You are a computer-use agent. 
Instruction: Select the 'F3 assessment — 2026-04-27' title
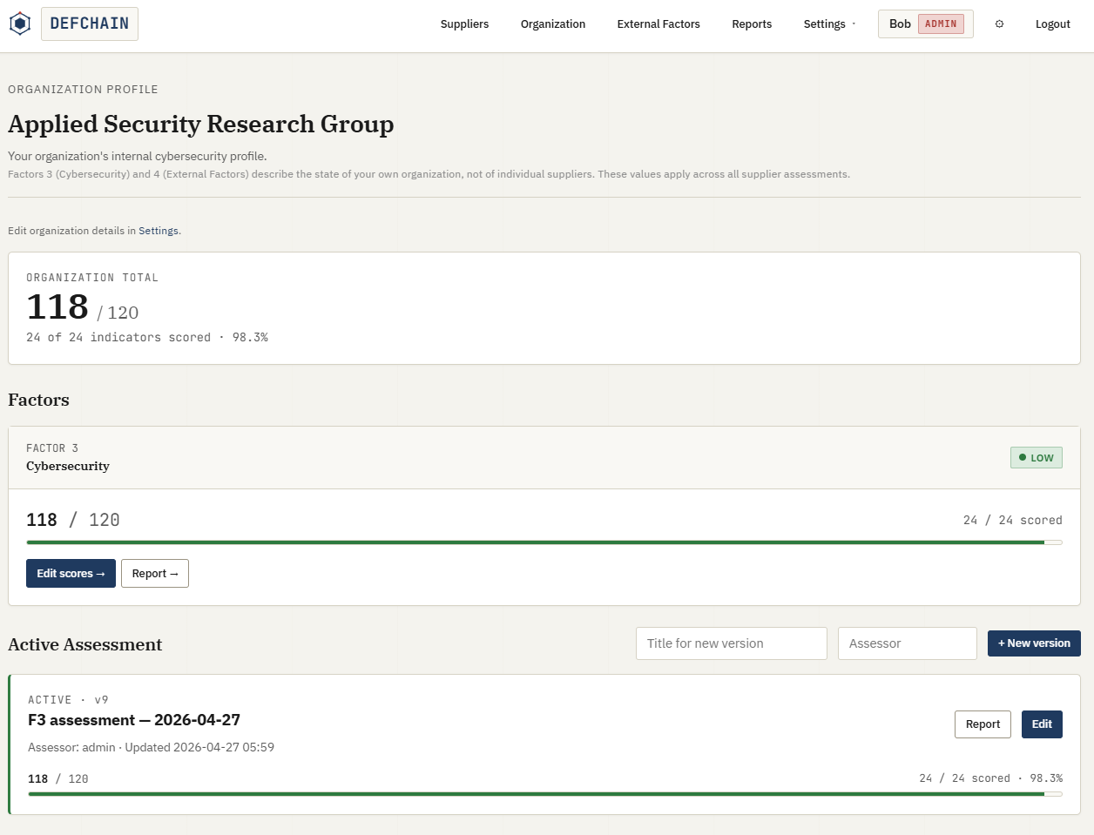(x=134, y=720)
